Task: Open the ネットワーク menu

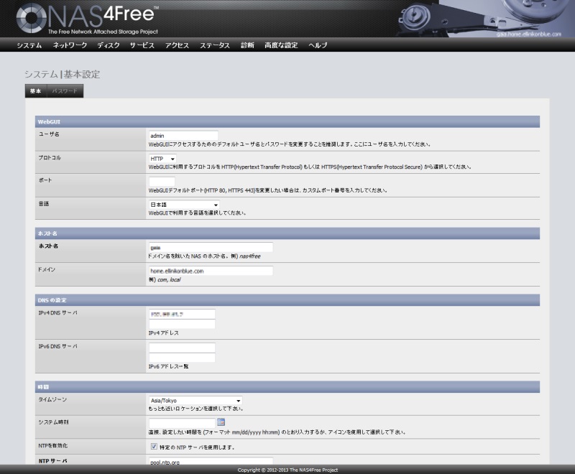Action: tap(70, 45)
